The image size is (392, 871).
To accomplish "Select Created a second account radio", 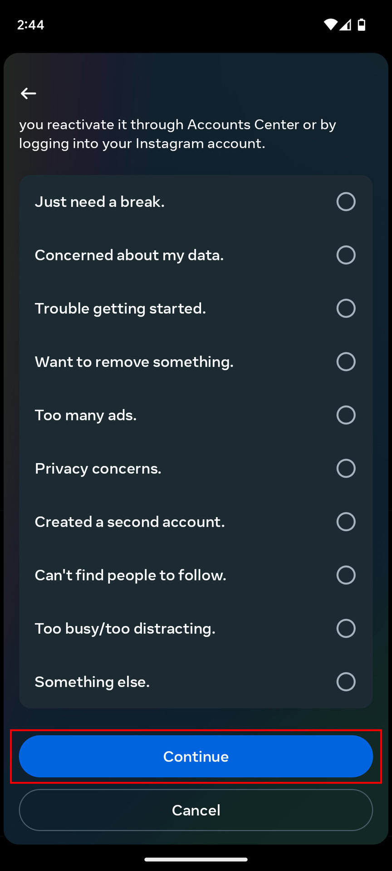I will 346,522.
